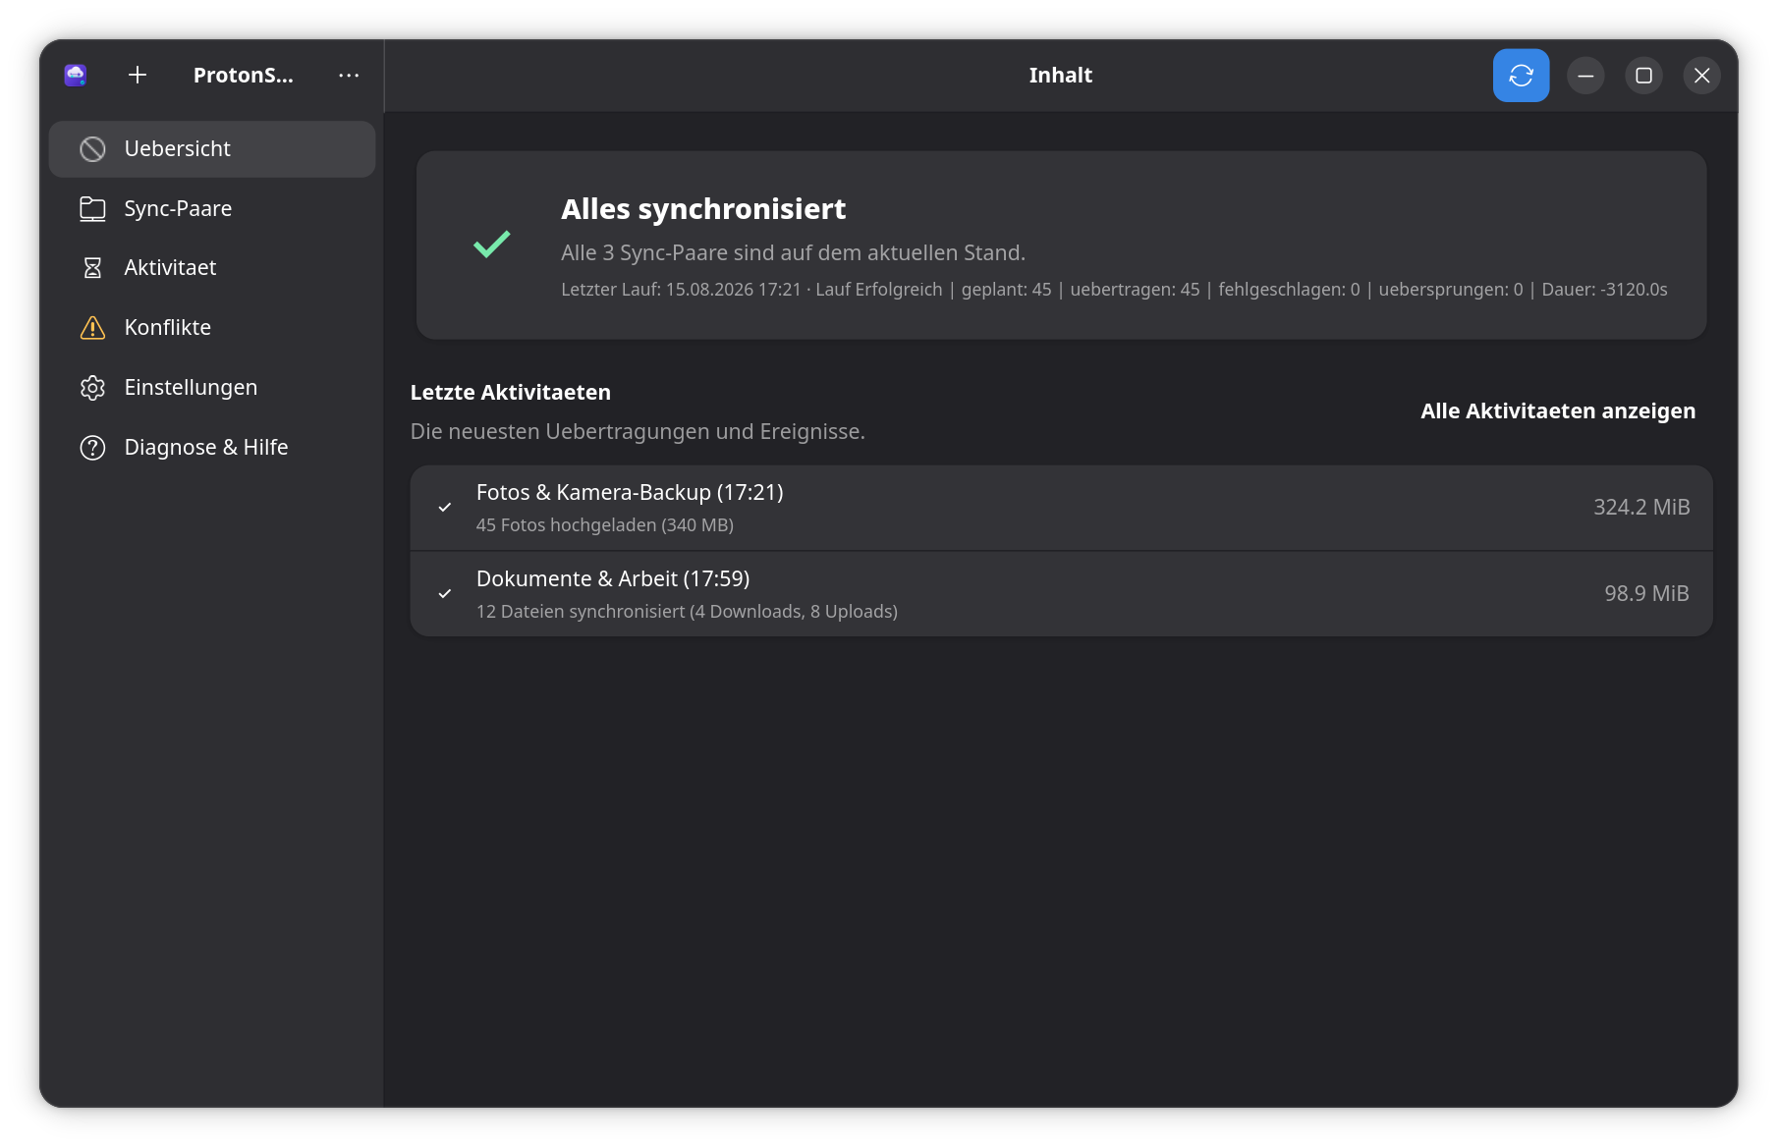Open the three-dots more options menu

[x=349, y=75]
